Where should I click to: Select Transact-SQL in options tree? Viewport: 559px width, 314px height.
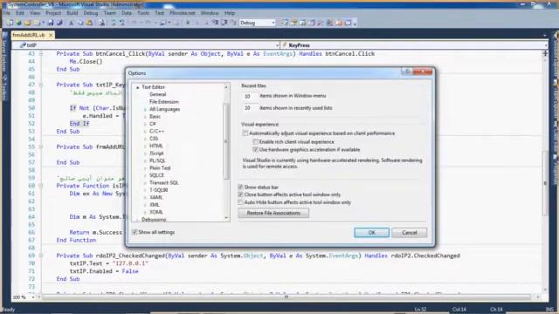[164, 182]
